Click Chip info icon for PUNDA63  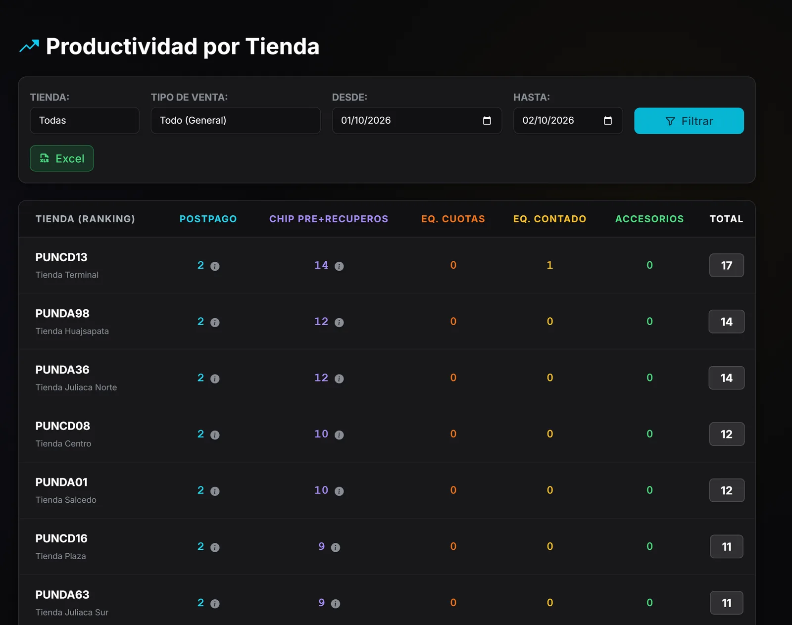click(336, 604)
